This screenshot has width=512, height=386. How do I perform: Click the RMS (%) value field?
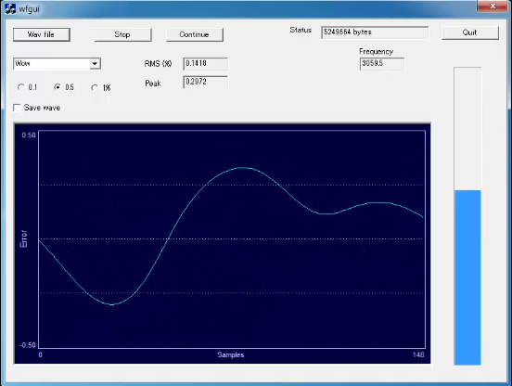205,64
